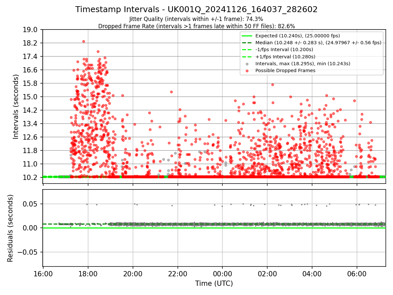The image size is (393, 295).
Task: Click the y-axis tick label '14.2'
Action: coord(30,110)
